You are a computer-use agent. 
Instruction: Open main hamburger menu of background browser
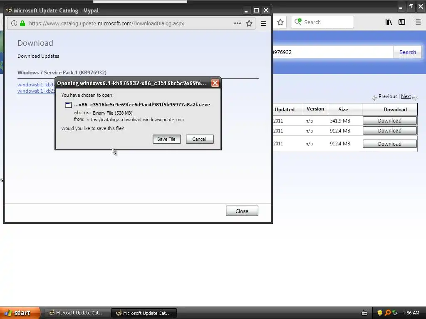(x=418, y=22)
